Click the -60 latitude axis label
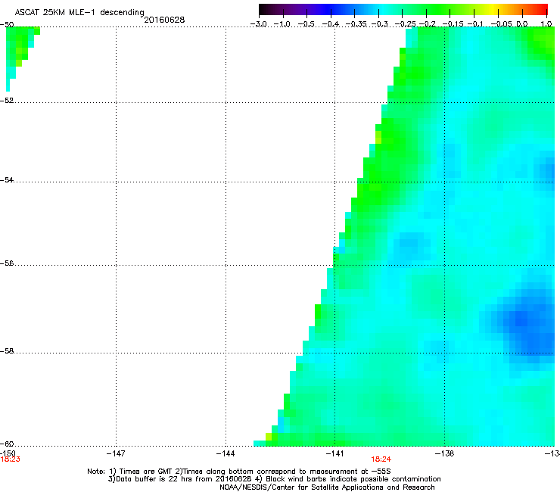The image size is (560, 492). [x=7, y=444]
